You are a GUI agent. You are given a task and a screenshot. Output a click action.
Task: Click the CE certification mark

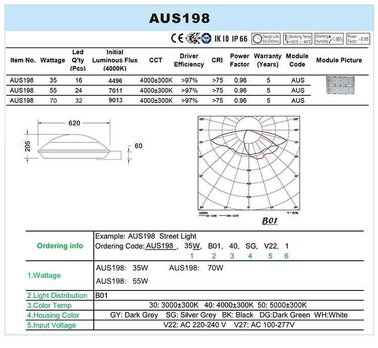(x=177, y=38)
